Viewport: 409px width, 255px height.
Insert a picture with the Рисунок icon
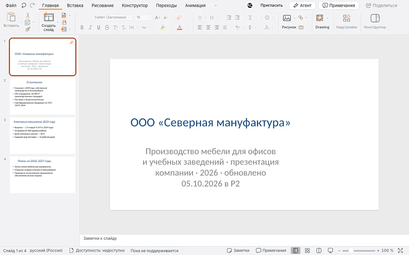(x=287, y=18)
